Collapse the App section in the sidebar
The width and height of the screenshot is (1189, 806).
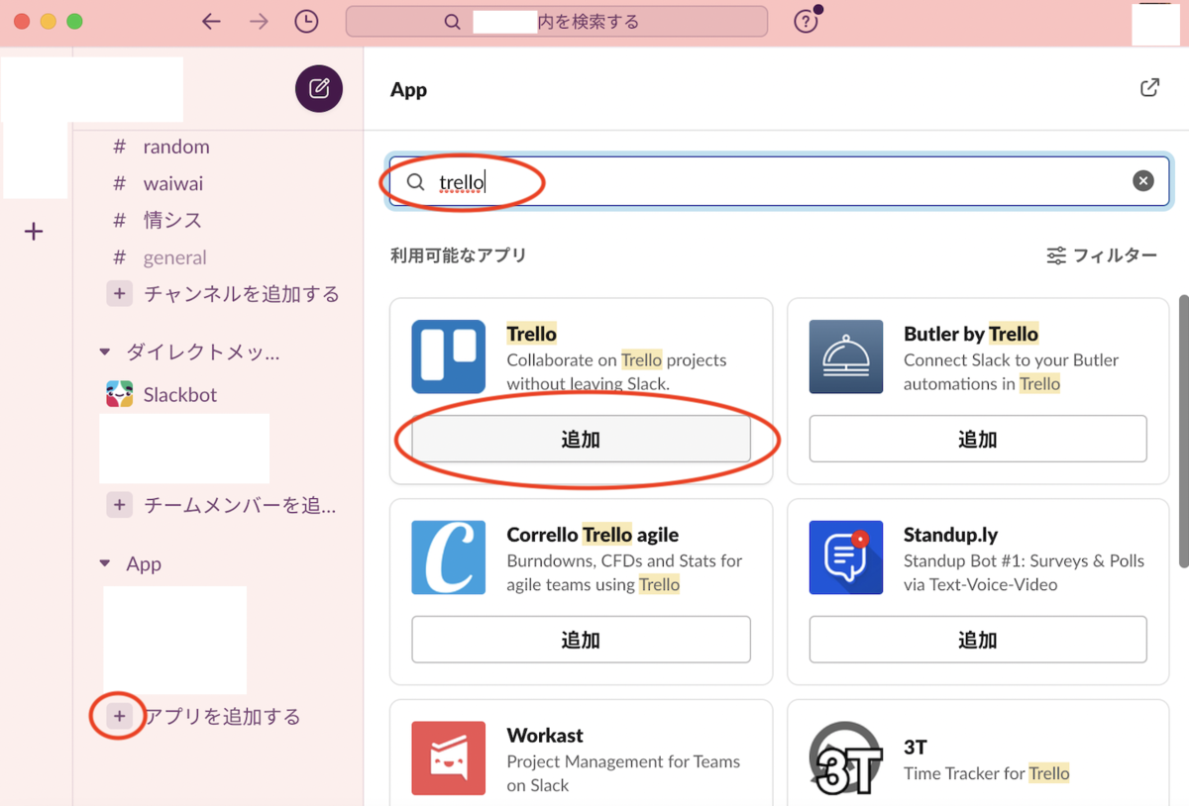tap(106, 563)
